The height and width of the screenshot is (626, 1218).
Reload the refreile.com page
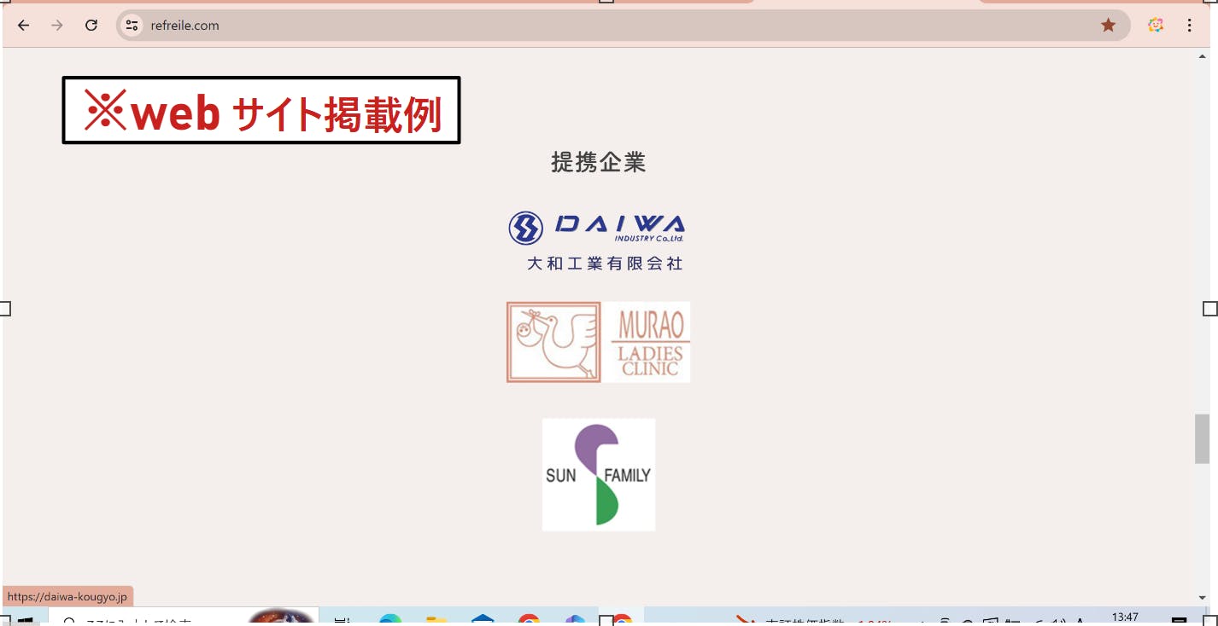coord(91,26)
